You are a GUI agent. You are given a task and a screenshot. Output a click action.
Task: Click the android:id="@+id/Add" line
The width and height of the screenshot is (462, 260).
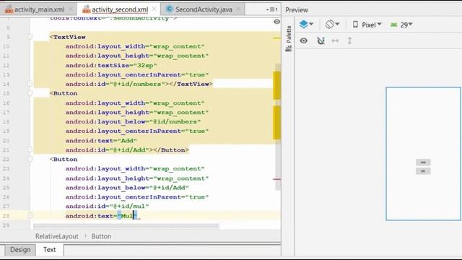click(x=127, y=150)
